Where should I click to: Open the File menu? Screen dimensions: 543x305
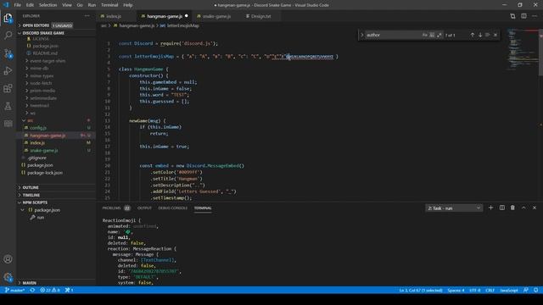click(x=17, y=5)
